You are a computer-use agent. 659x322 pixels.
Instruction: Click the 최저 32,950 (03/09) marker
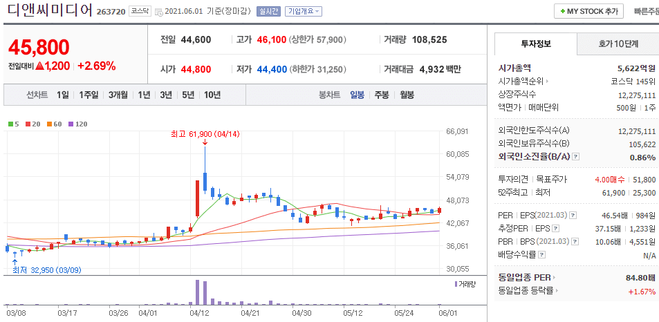47,269
